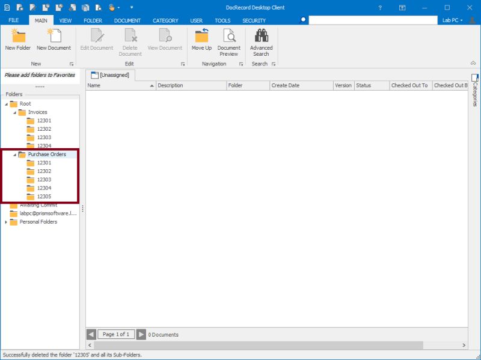Sort by the Checked Out To column header
481x360 pixels.
point(411,85)
